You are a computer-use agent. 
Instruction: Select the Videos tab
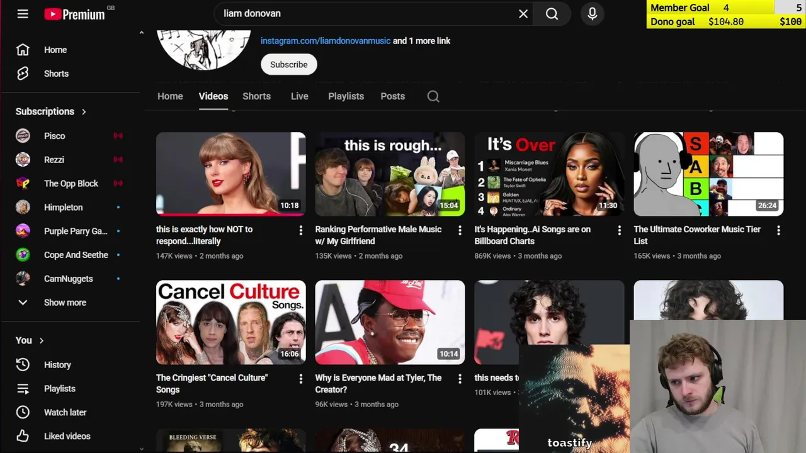pyautogui.click(x=213, y=96)
